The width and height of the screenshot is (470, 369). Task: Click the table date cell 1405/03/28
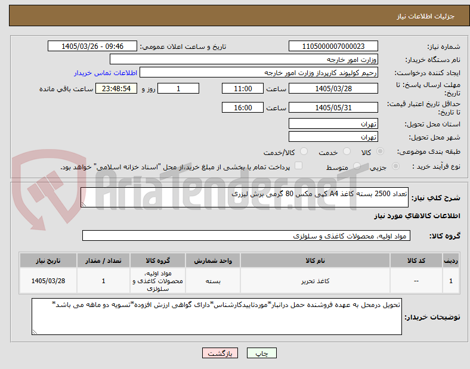(x=48, y=281)
